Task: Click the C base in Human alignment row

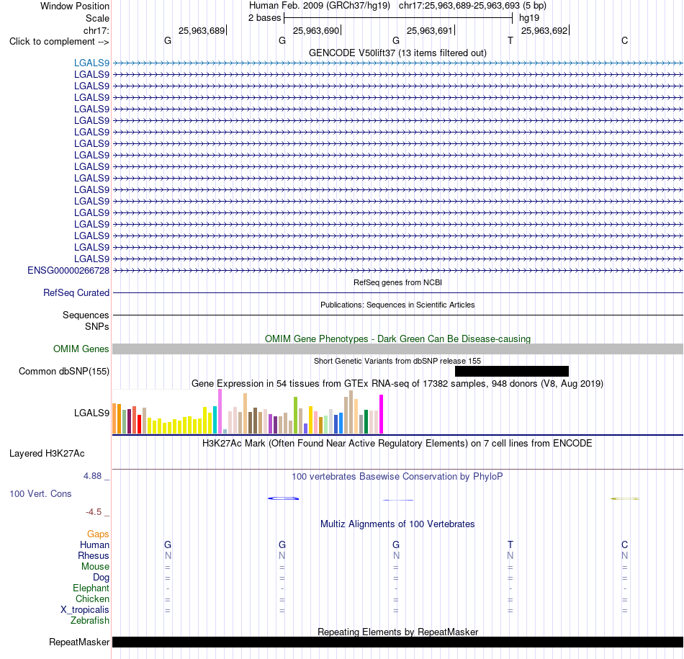Action: (625, 544)
